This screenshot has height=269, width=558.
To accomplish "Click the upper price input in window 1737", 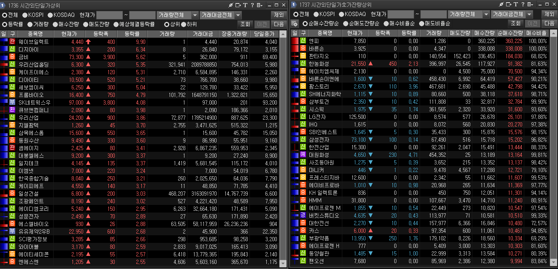I will click(x=433, y=14).
